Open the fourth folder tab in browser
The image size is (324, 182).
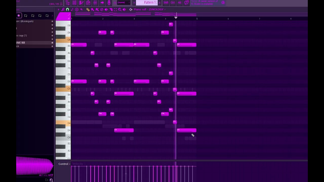pyautogui.click(x=47, y=16)
